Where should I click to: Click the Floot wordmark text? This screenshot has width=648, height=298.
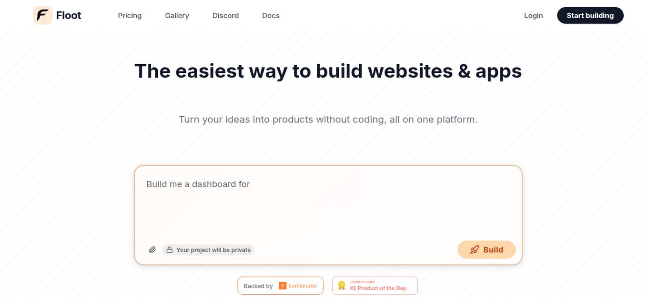69,16
